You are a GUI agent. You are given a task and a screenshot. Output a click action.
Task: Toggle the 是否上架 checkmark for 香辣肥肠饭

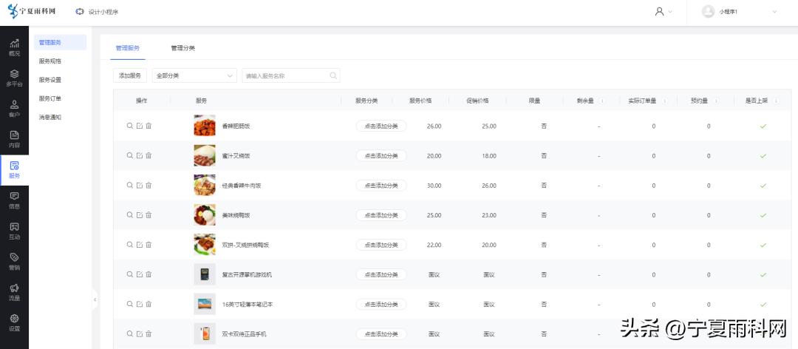tap(763, 126)
